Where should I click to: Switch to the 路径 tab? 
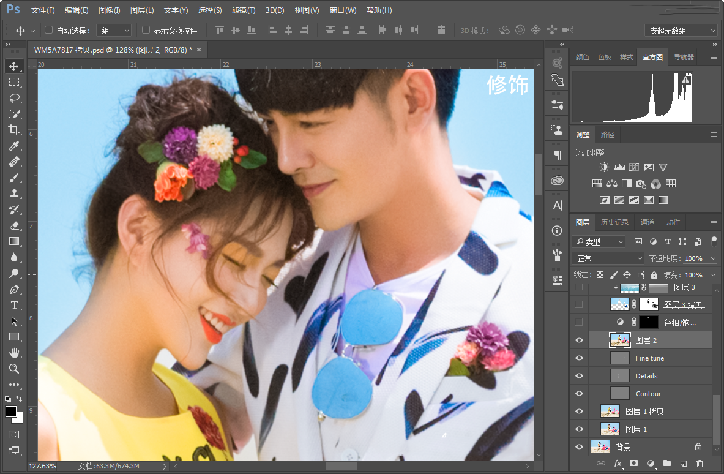click(x=608, y=135)
